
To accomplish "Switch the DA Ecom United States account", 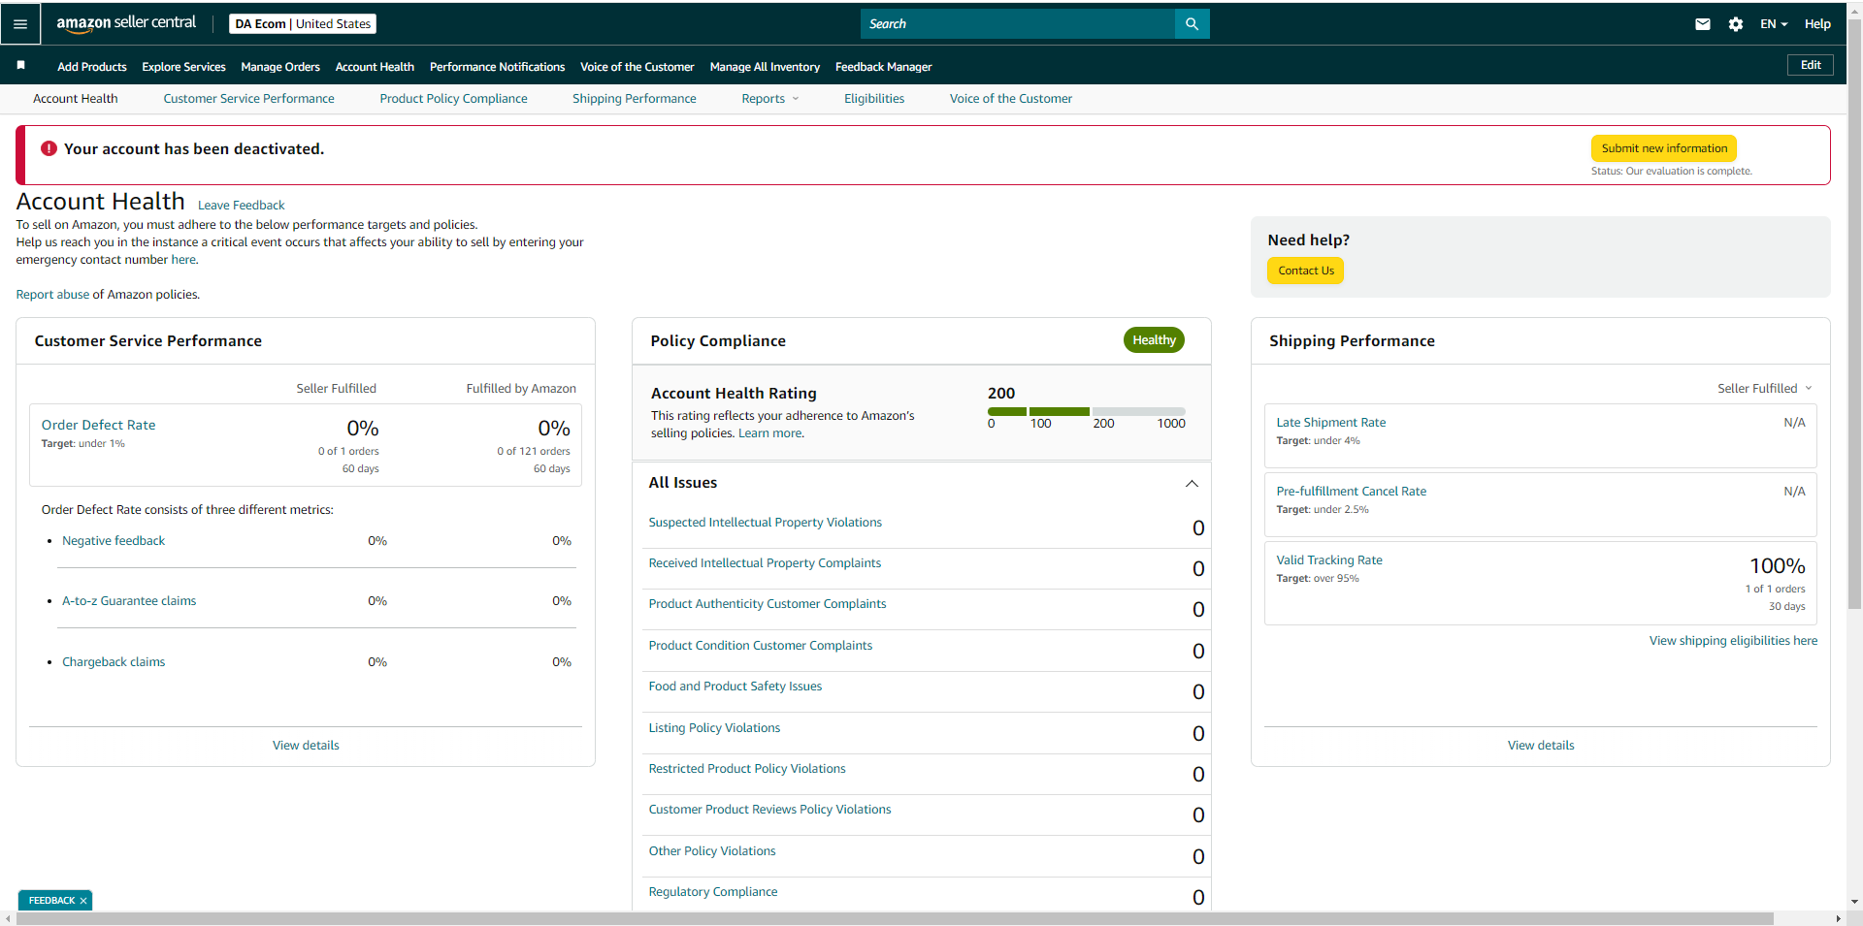I will click(x=303, y=24).
